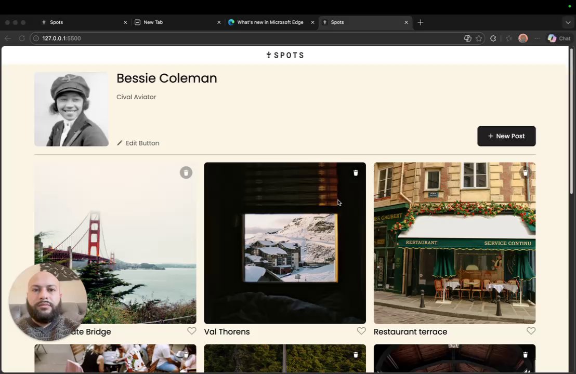Click trash icon on Val Thorens card
The image size is (576, 374).
[356, 173]
